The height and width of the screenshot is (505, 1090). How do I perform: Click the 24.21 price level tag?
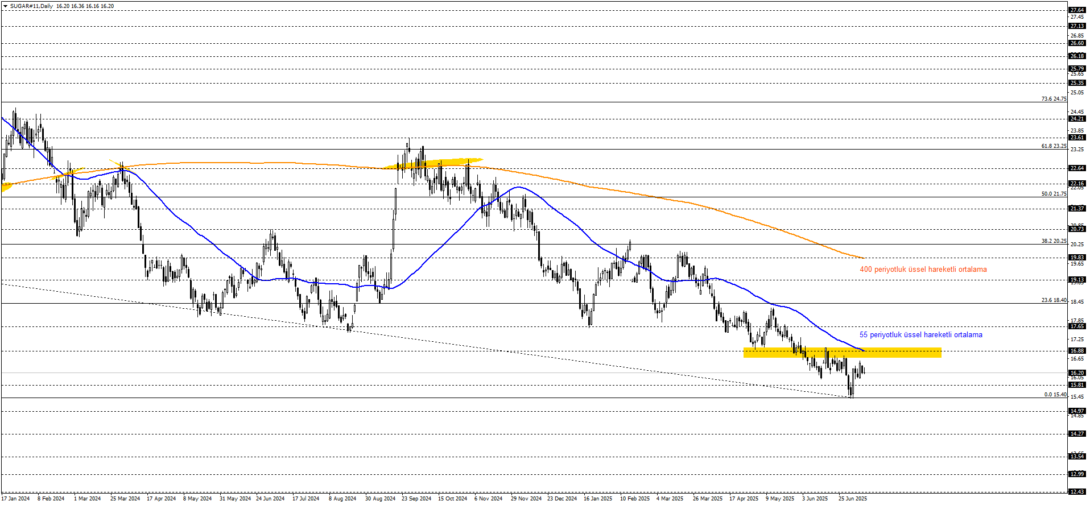[1077, 119]
